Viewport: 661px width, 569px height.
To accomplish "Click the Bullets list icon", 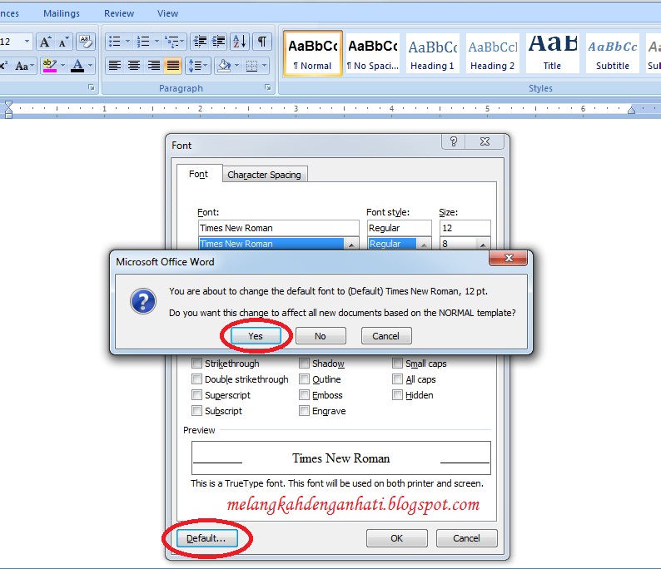I will coord(115,42).
